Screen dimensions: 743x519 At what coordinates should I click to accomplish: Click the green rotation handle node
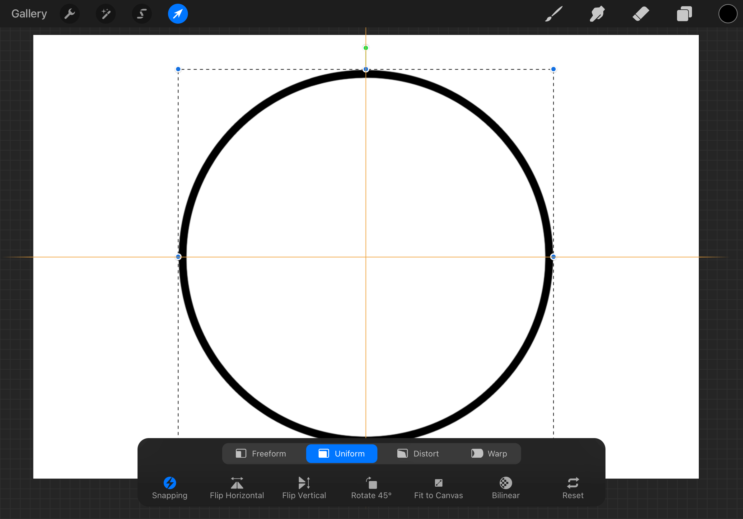366,48
